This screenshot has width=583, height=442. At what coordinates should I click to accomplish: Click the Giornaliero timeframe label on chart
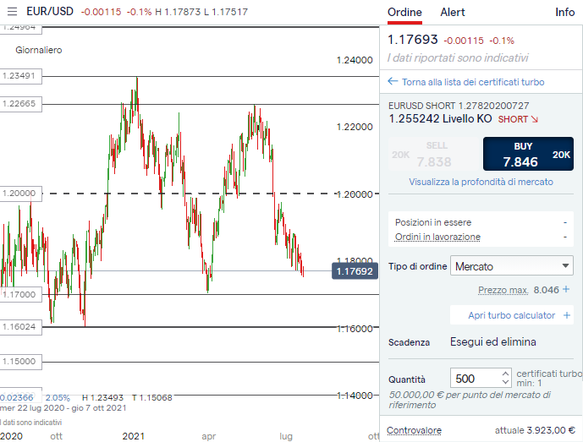[39, 50]
